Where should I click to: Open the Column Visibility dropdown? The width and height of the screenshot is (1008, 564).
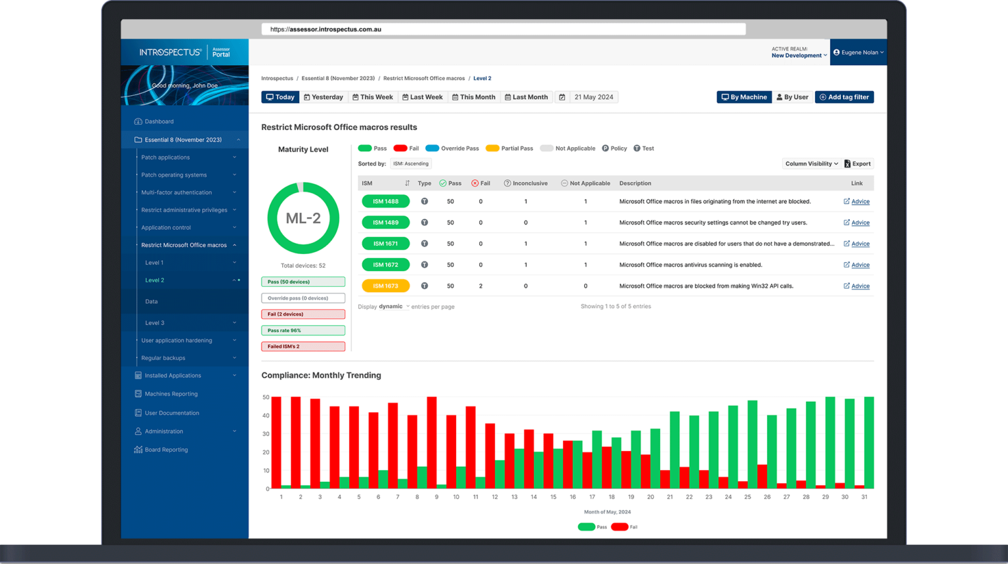(x=810, y=163)
